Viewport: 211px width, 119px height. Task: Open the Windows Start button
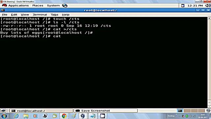pyautogui.click(x=4, y=116)
